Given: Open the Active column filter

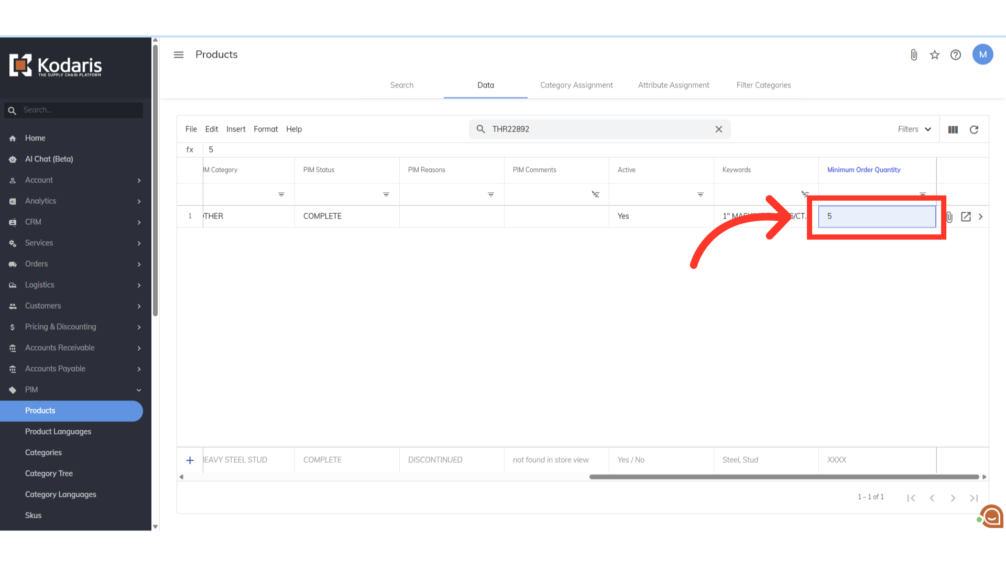Looking at the screenshot, I should point(700,194).
